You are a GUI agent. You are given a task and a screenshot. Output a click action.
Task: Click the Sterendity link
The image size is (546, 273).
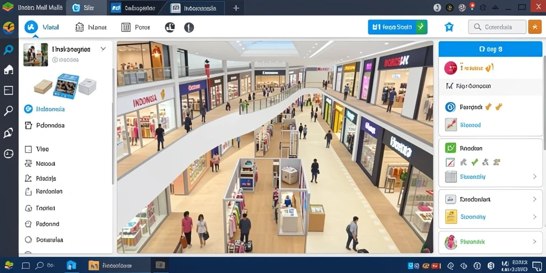(472, 176)
